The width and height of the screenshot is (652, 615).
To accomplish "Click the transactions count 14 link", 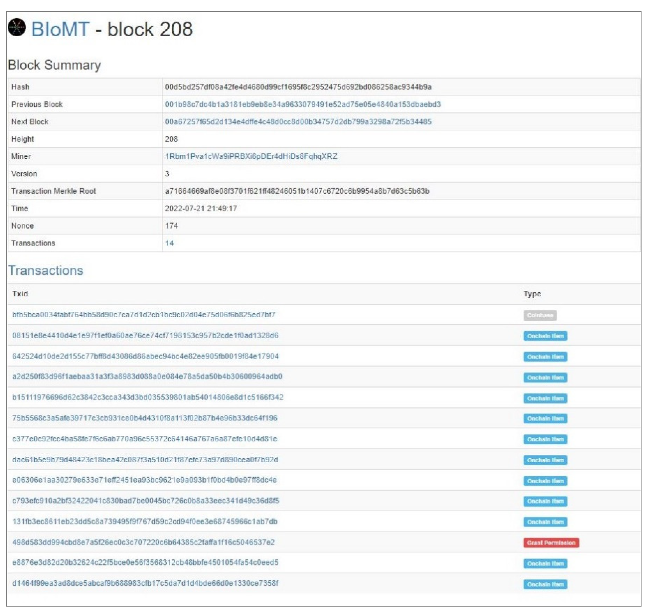I will (x=169, y=243).
